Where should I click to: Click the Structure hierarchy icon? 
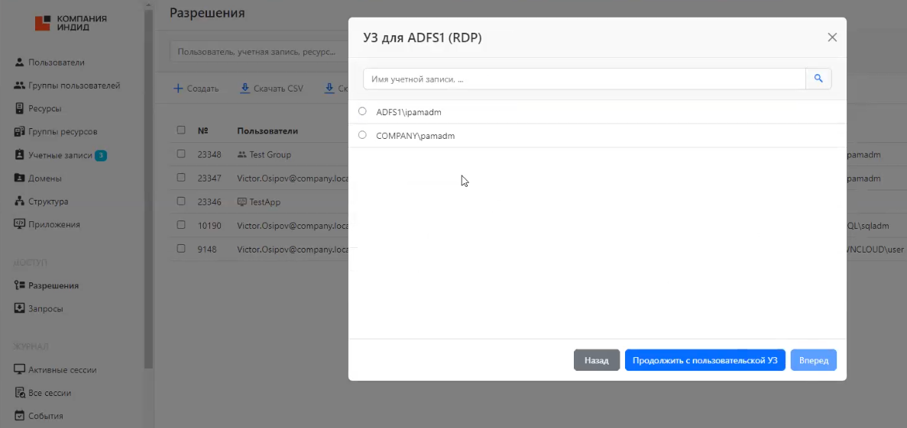(x=20, y=201)
